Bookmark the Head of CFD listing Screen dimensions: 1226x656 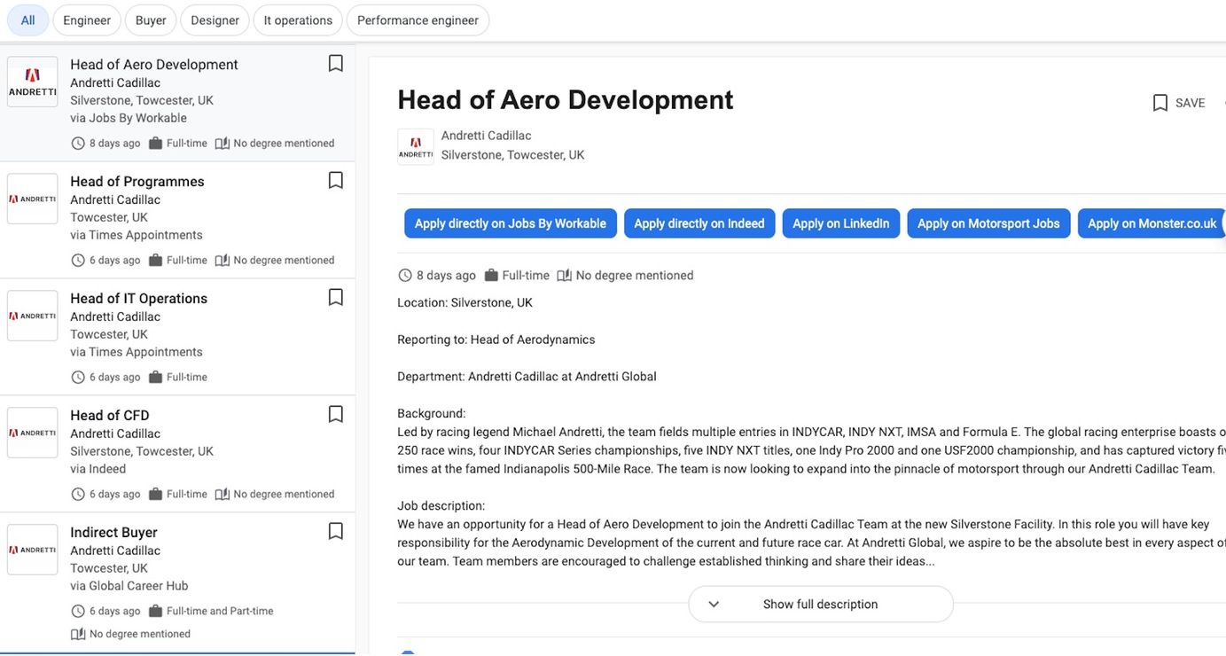point(336,415)
